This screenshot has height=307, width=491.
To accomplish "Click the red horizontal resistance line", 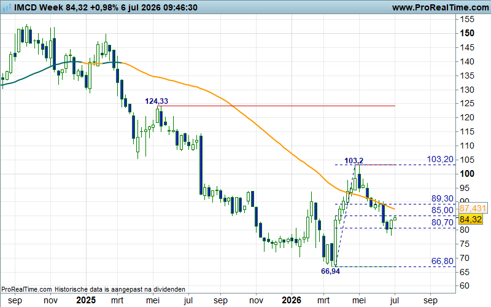I will [x=278, y=106].
